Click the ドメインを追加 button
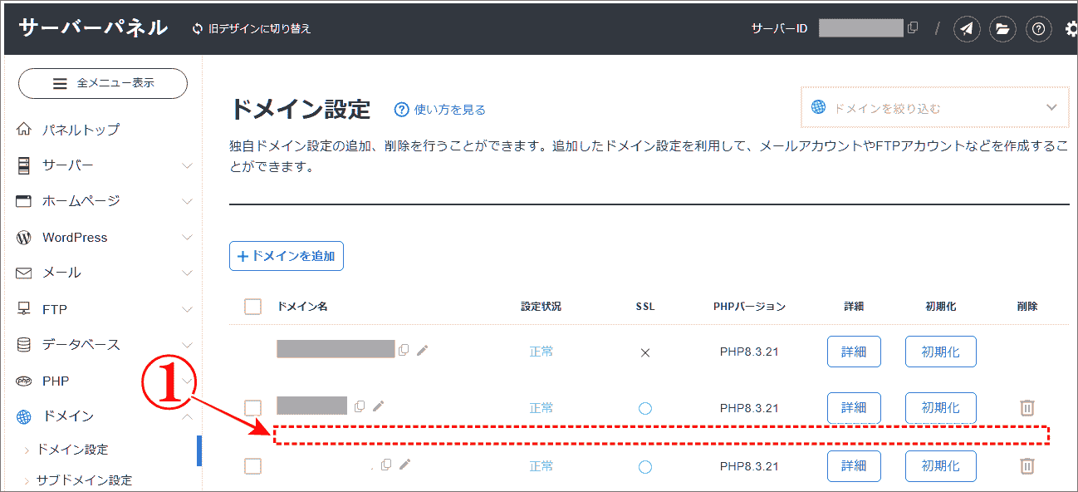 (286, 255)
